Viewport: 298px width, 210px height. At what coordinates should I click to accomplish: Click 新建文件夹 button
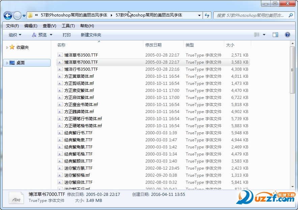tap(91, 35)
